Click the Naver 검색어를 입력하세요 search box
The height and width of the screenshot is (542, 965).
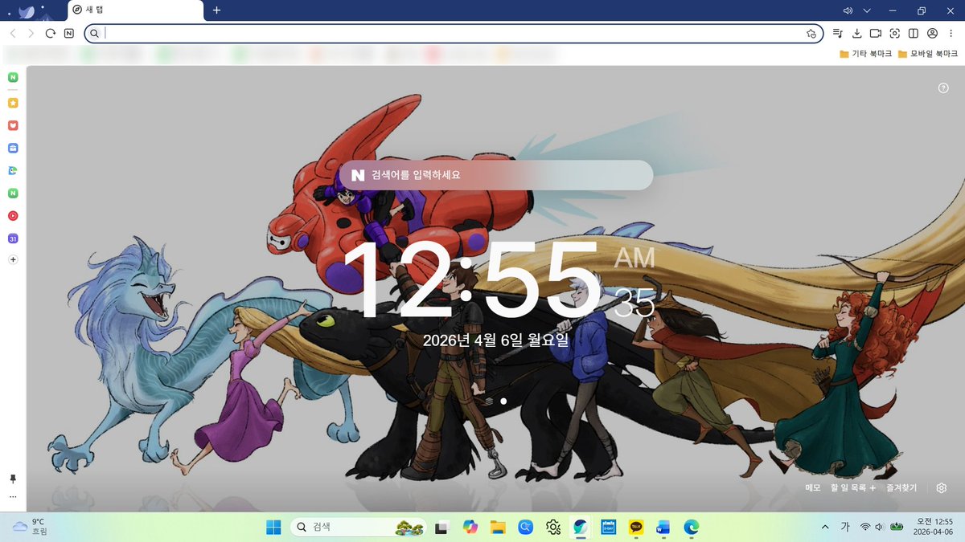[x=495, y=175]
